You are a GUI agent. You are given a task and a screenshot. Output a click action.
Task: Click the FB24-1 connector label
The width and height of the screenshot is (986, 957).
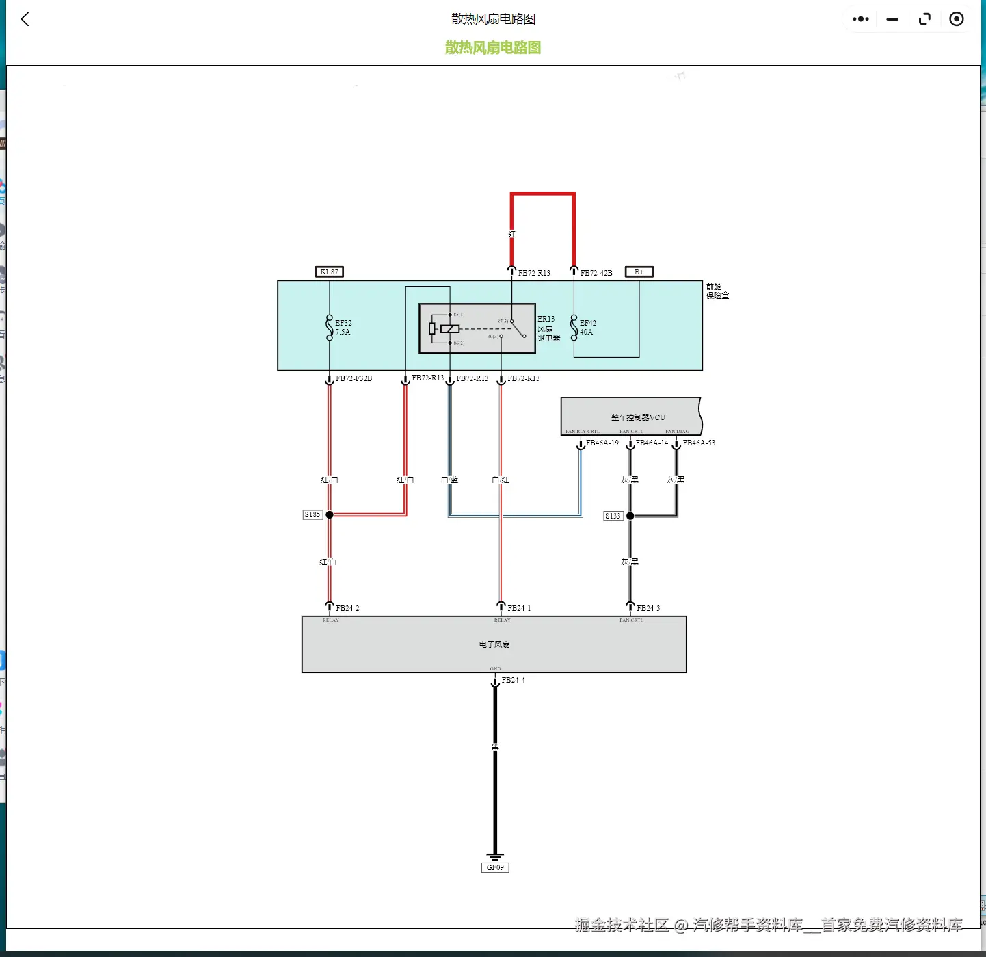tap(519, 608)
